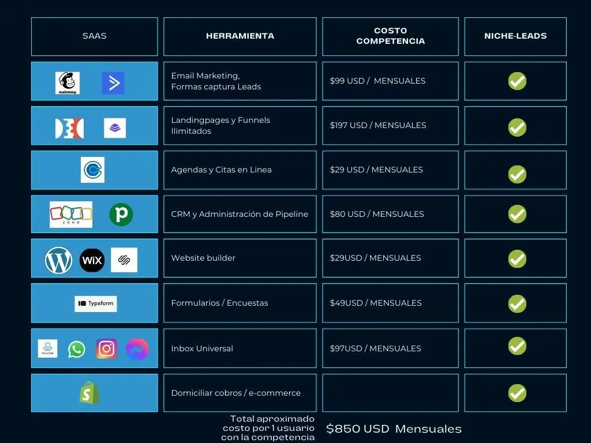Click the 'Website builder' cell
The height and width of the screenshot is (443, 591).
[240, 258]
